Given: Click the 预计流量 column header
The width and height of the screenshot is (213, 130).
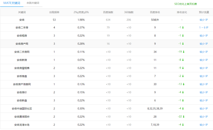Looking at the screenshot, I should [x=204, y=12].
